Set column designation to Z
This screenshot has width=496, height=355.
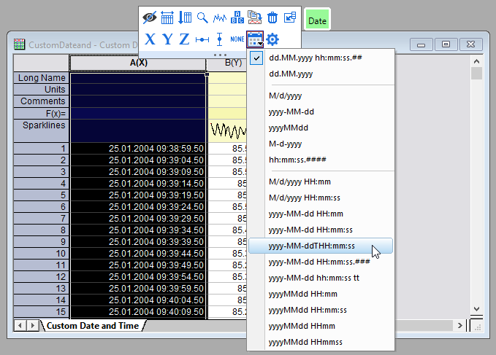(185, 39)
